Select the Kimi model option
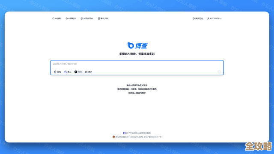Image resolution: width=274 pixels, height=154 pixels. coord(78,72)
